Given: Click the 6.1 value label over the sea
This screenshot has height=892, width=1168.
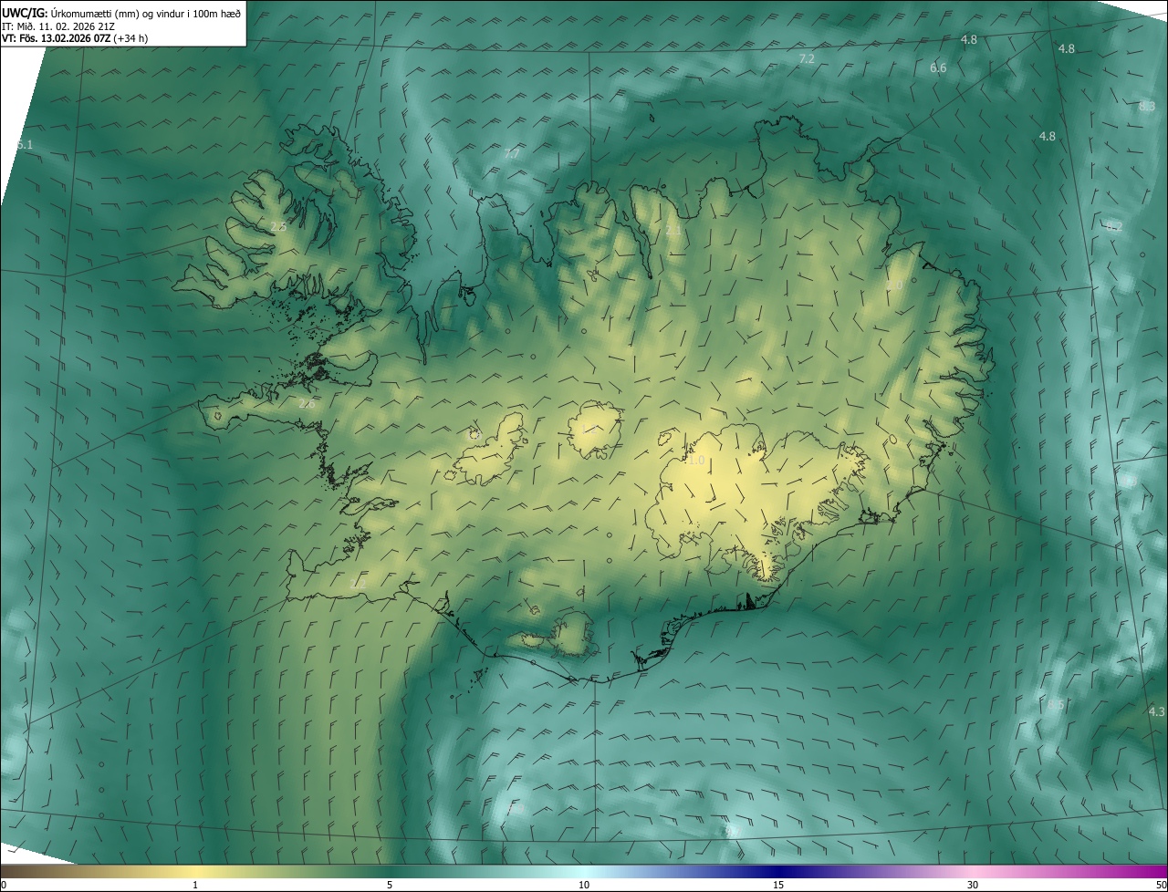Looking at the screenshot, I should coord(25,145).
